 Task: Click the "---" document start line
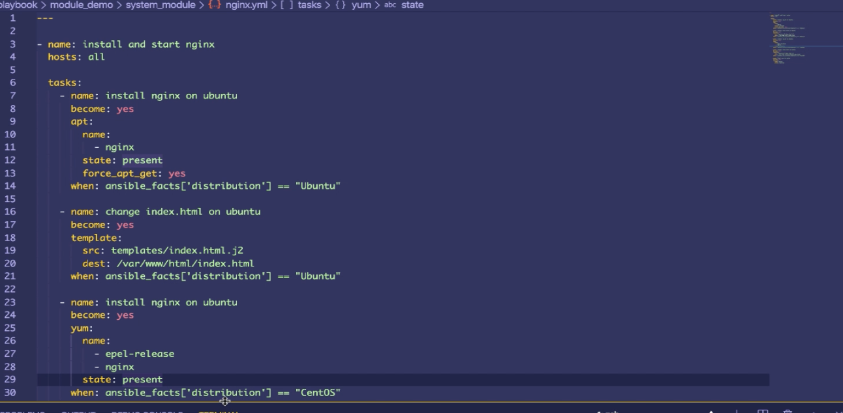(x=45, y=18)
